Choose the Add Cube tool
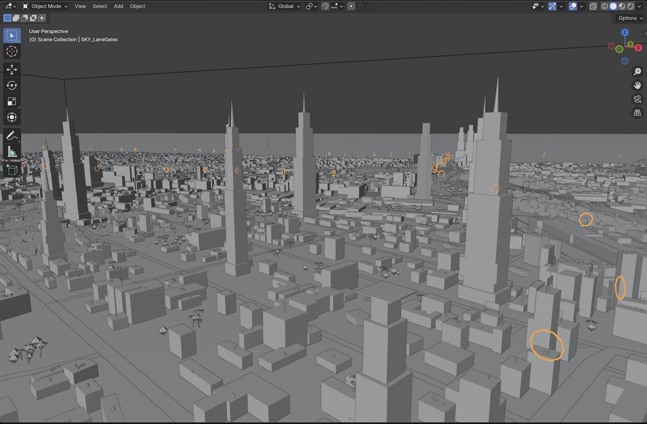This screenshot has height=424, width=647. coord(12,169)
